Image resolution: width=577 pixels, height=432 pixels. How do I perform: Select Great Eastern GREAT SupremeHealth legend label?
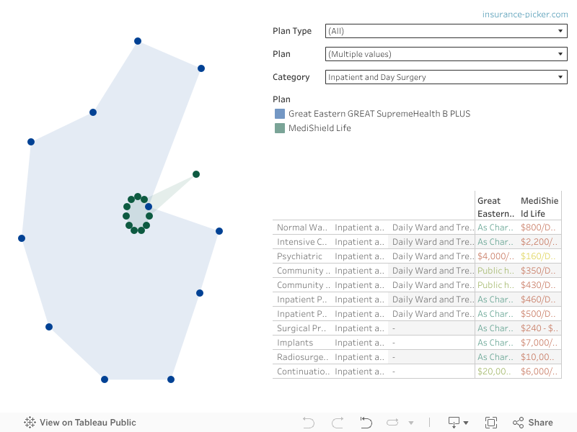pyautogui.click(x=379, y=114)
